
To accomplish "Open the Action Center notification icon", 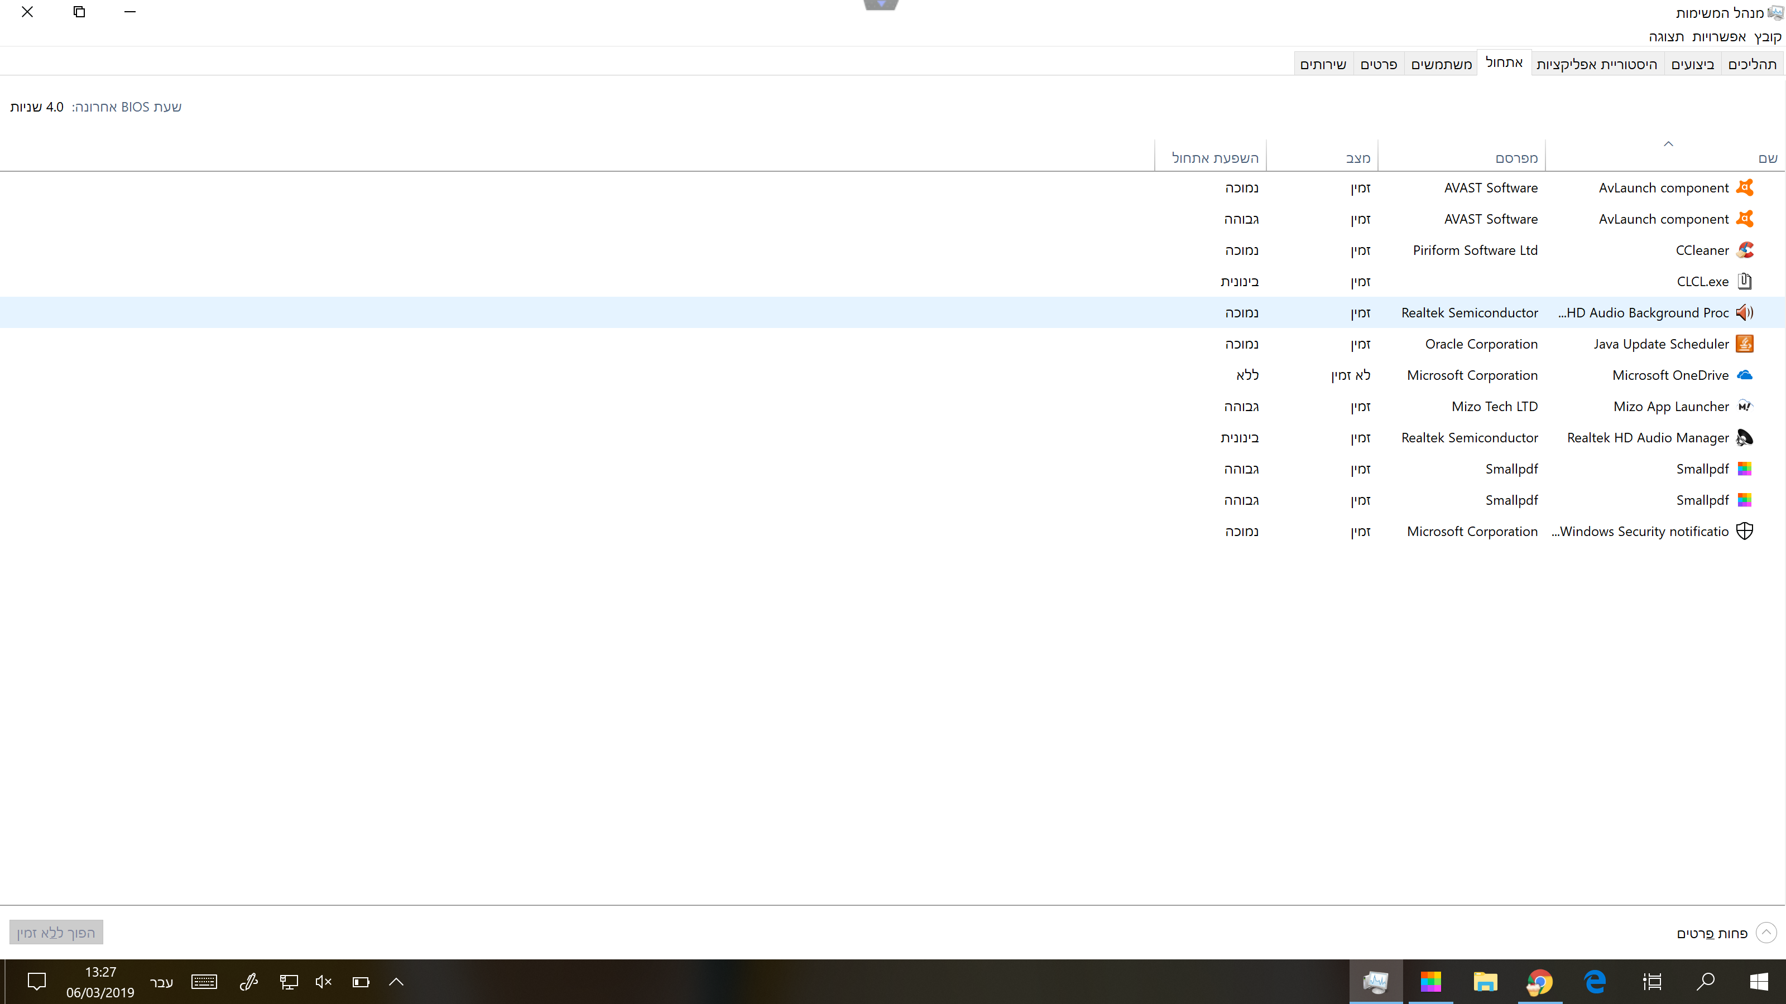I will click(36, 981).
